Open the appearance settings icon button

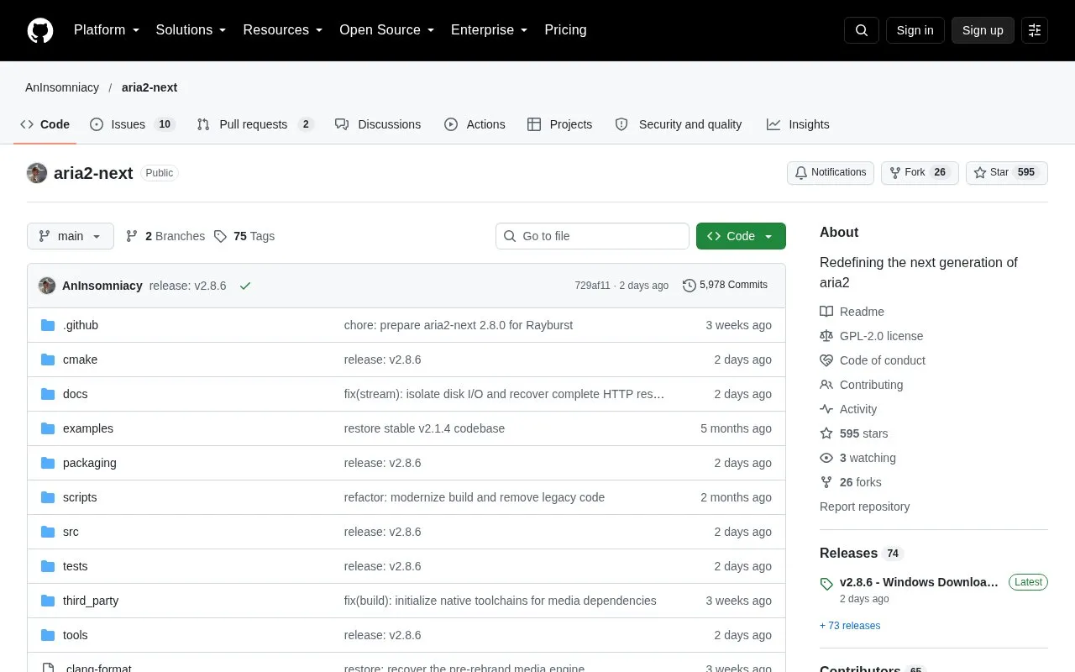[1035, 30]
